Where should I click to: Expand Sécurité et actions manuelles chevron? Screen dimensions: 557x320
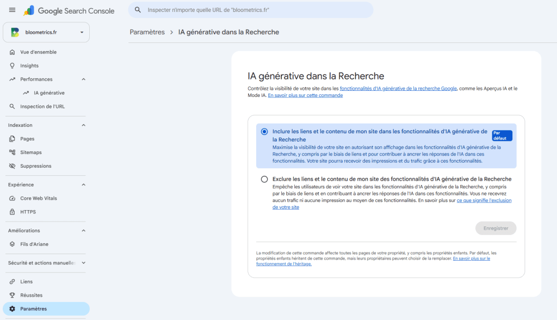[83, 263]
